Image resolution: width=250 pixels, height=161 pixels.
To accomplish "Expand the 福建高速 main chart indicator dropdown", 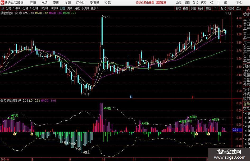I will 20,13.
